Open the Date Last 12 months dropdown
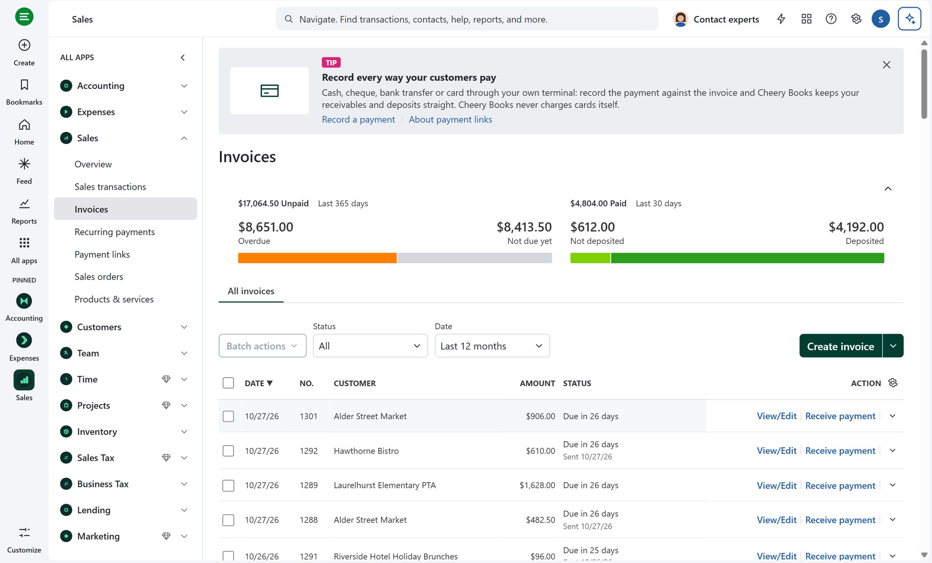Viewport: 932px width, 563px height. click(492, 346)
